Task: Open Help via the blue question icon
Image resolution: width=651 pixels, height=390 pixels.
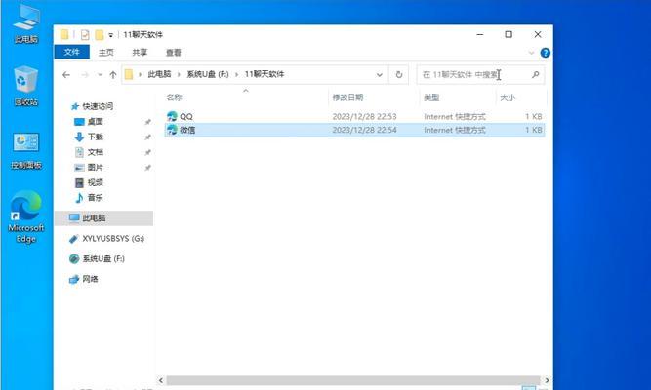Action: coord(546,53)
